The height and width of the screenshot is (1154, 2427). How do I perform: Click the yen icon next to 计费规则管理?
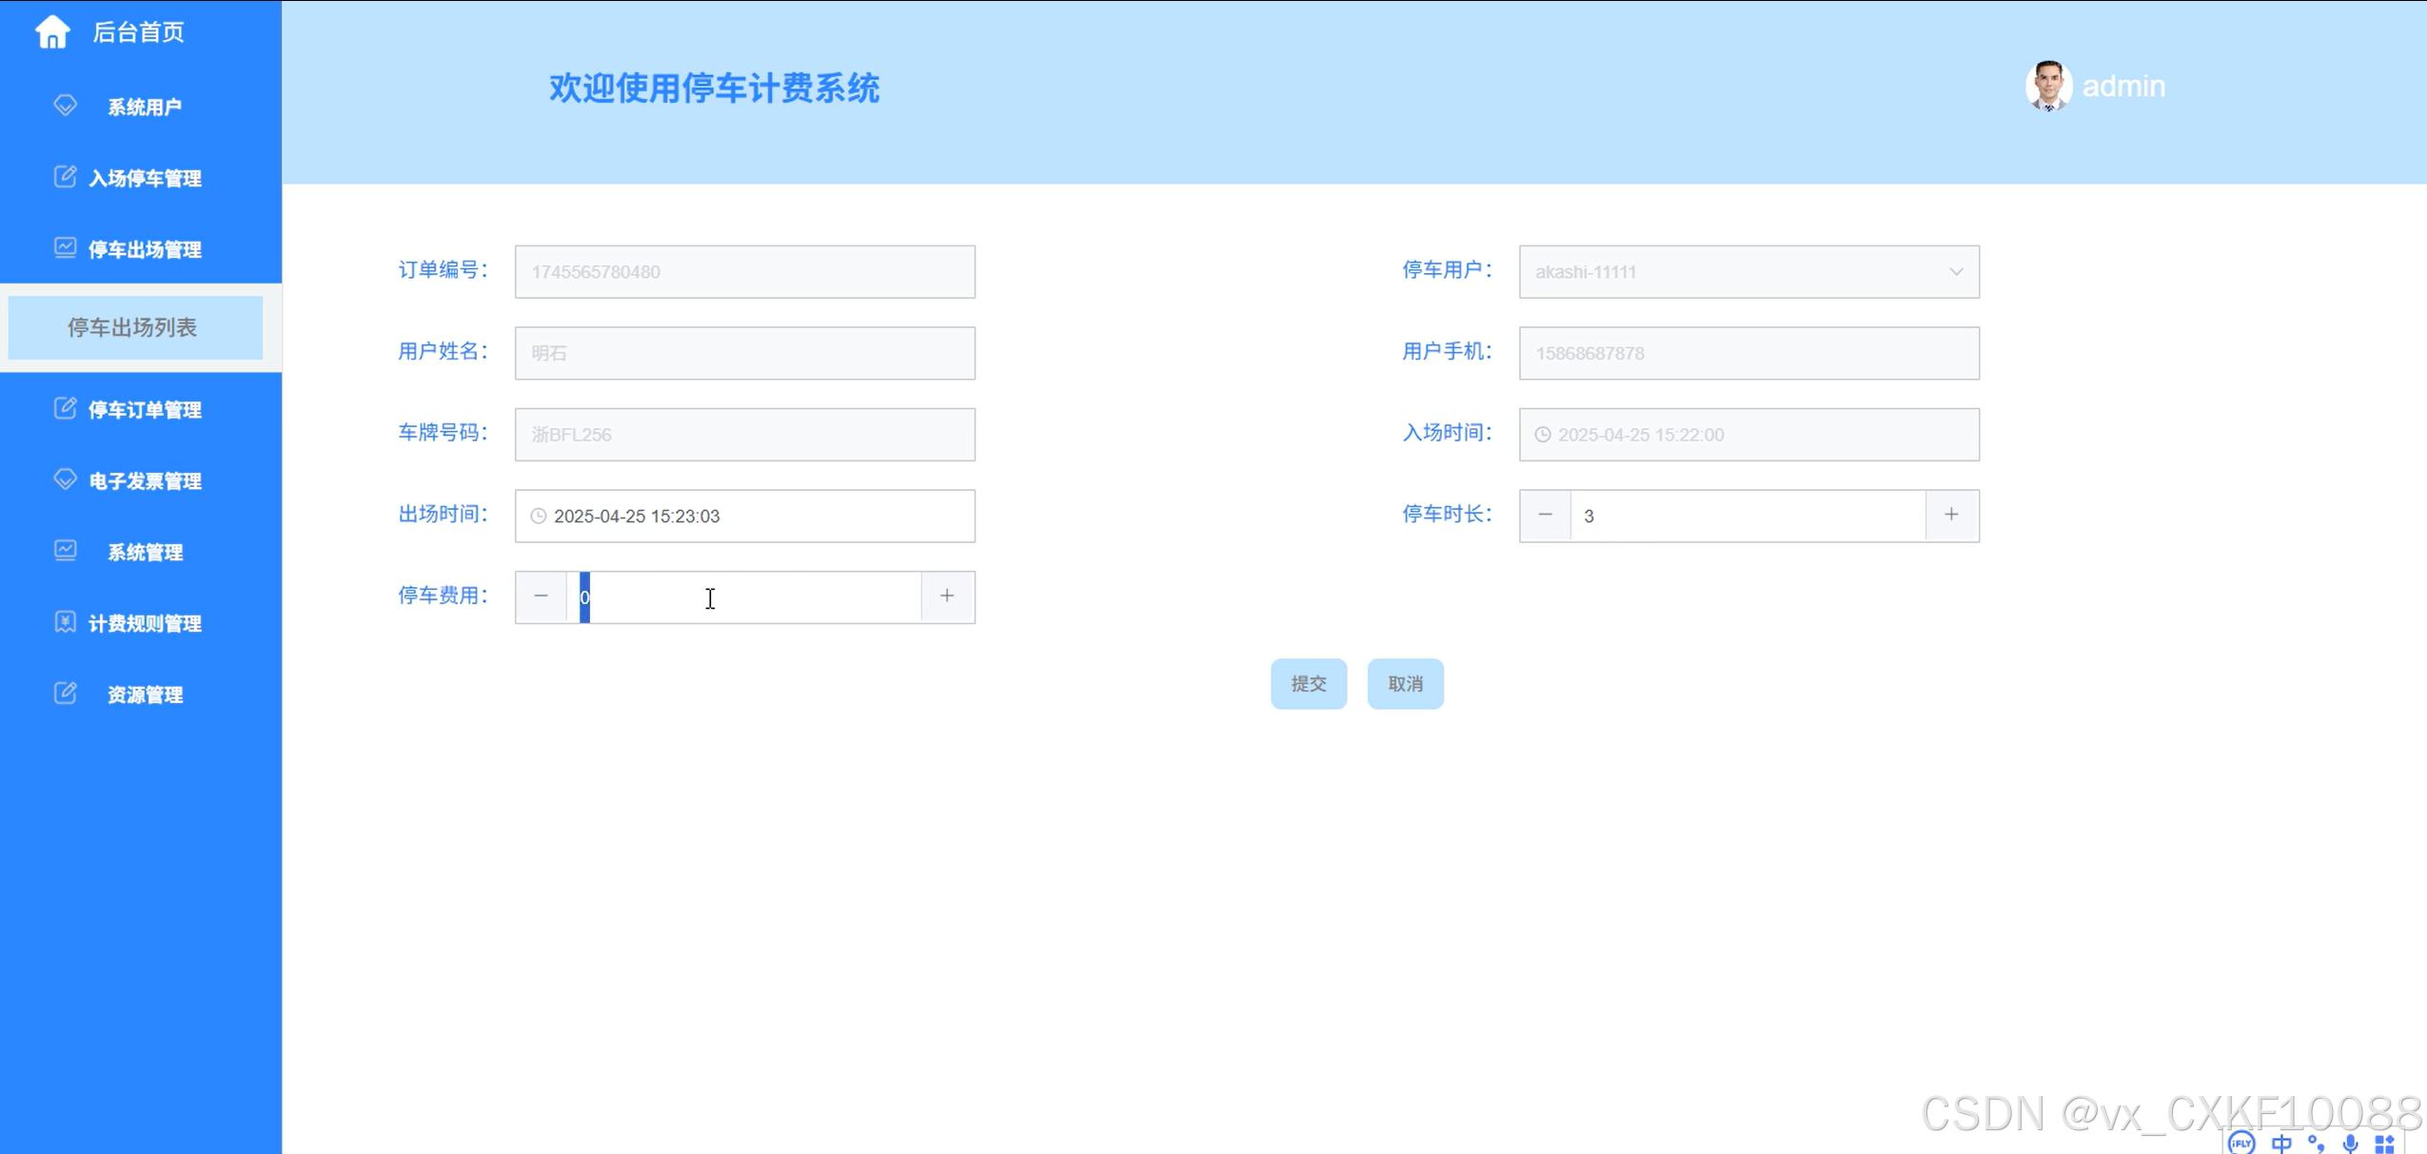click(x=65, y=622)
